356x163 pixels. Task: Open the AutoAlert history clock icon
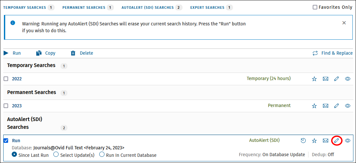(303, 141)
